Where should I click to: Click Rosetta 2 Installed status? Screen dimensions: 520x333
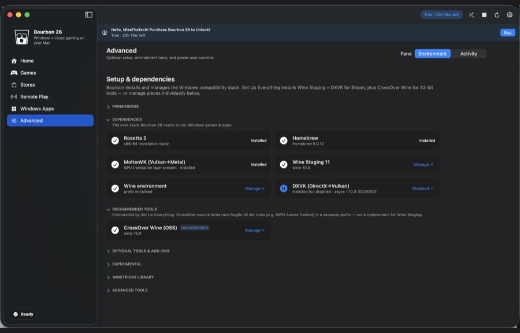point(258,140)
